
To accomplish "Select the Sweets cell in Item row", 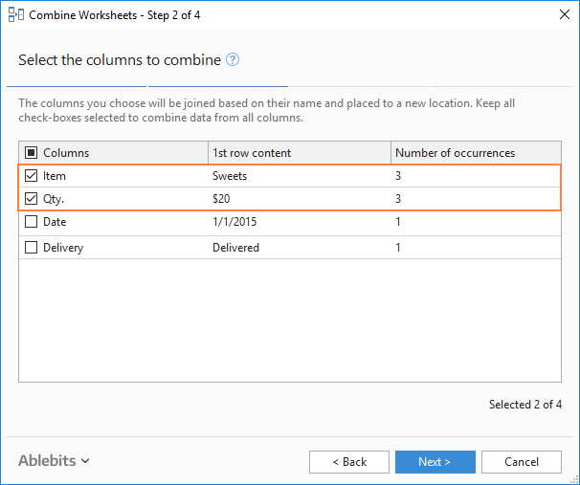I will (230, 176).
